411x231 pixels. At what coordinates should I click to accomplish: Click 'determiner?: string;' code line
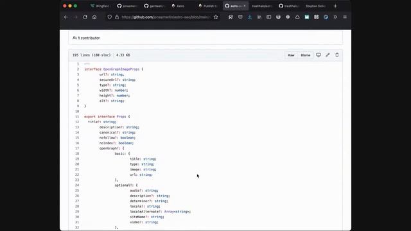pyautogui.click(x=149, y=201)
